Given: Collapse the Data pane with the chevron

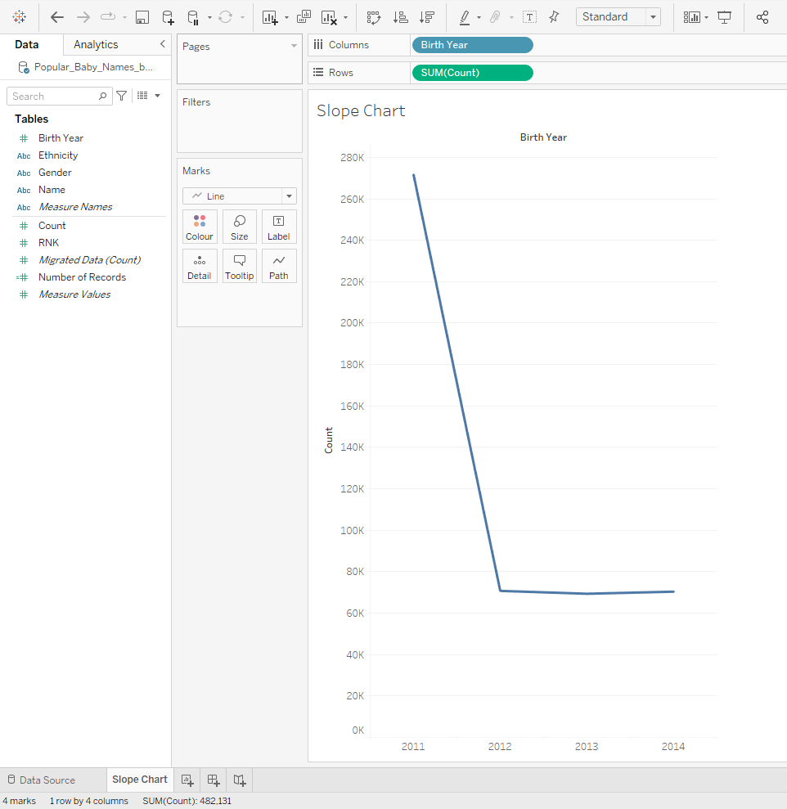Looking at the screenshot, I should pos(162,44).
